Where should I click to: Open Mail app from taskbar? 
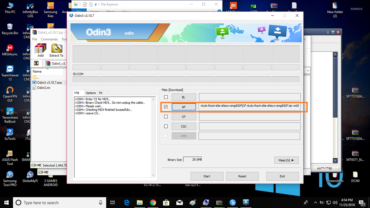[180, 203]
